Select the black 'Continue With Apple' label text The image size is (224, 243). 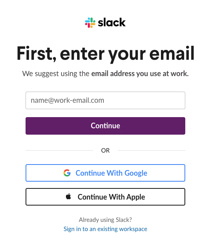111,197
